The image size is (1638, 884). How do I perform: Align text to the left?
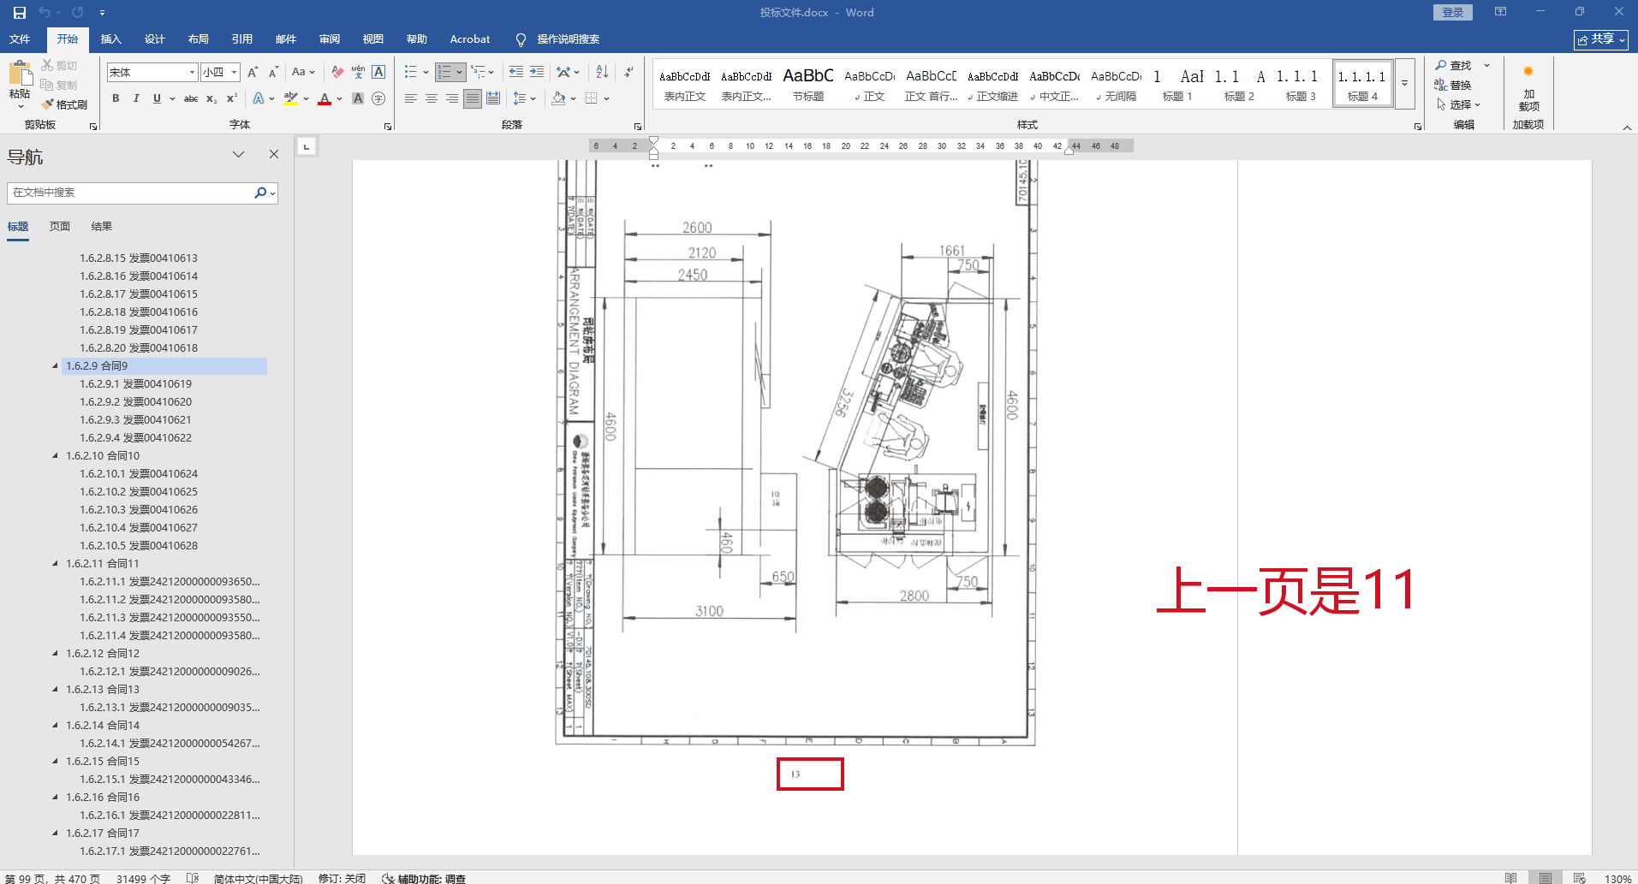coord(411,98)
